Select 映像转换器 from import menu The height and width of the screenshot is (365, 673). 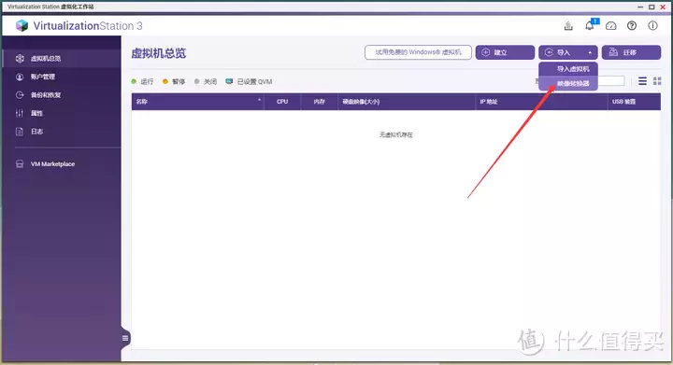coord(568,83)
